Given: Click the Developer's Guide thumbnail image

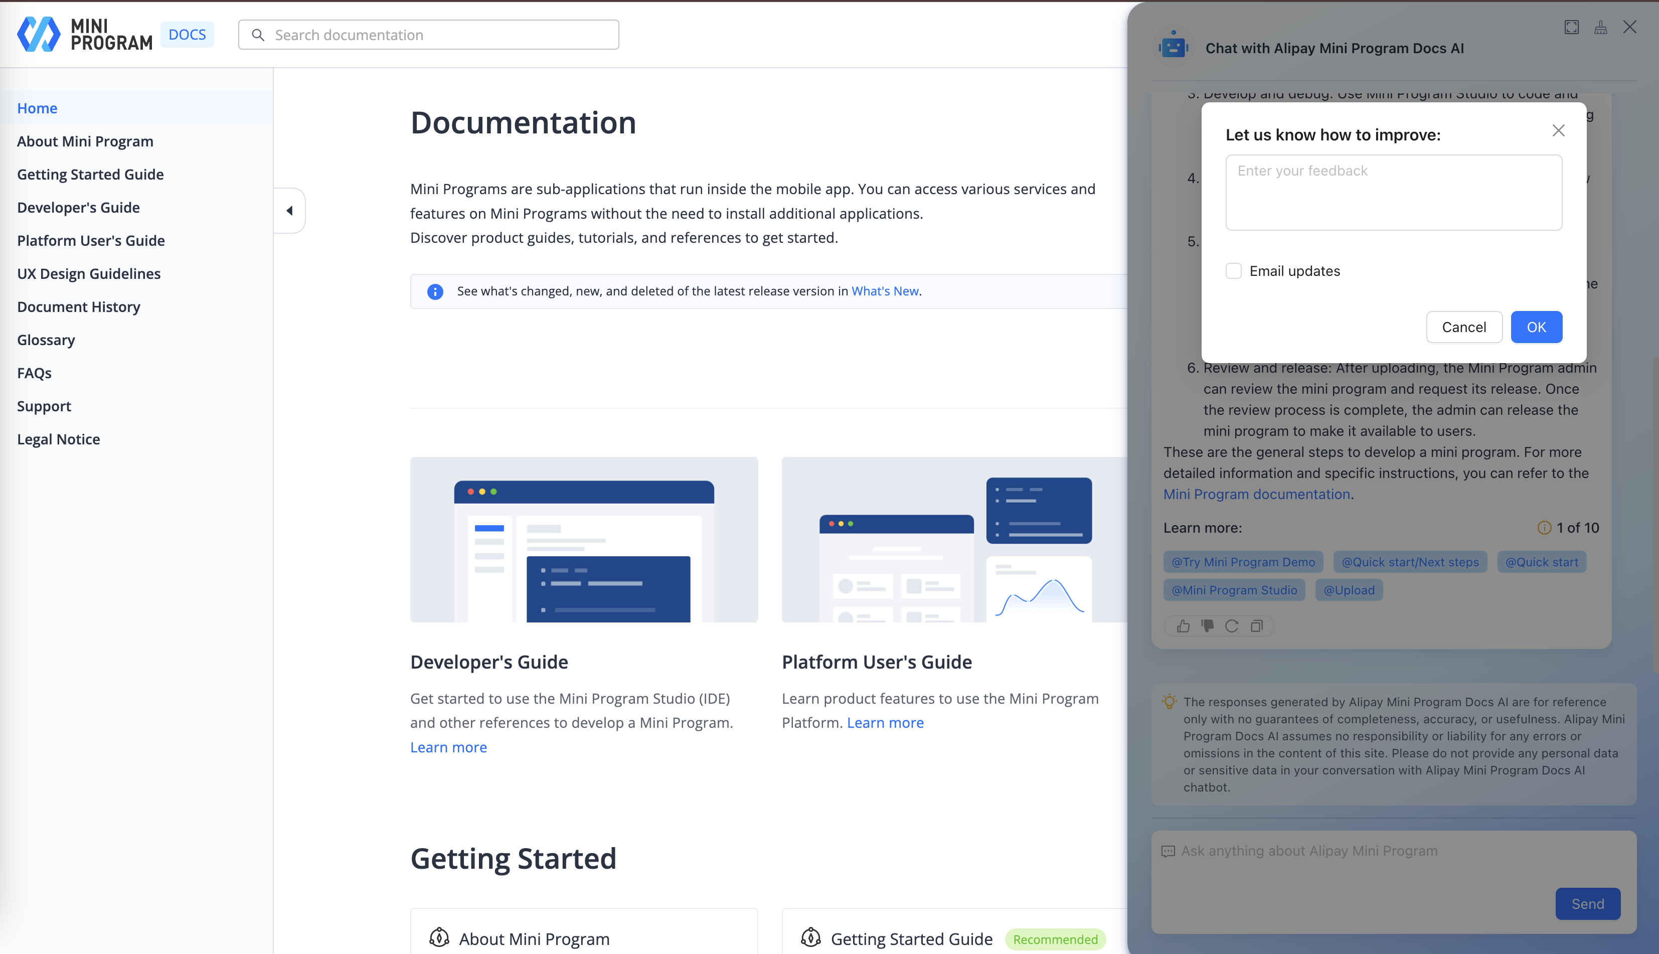Looking at the screenshot, I should (x=584, y=539).
